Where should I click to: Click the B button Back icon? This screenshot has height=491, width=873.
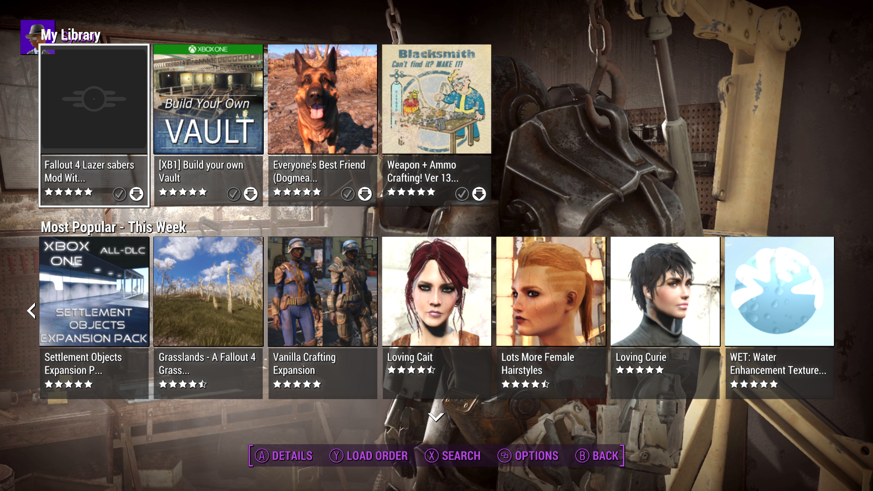point(582,456)
